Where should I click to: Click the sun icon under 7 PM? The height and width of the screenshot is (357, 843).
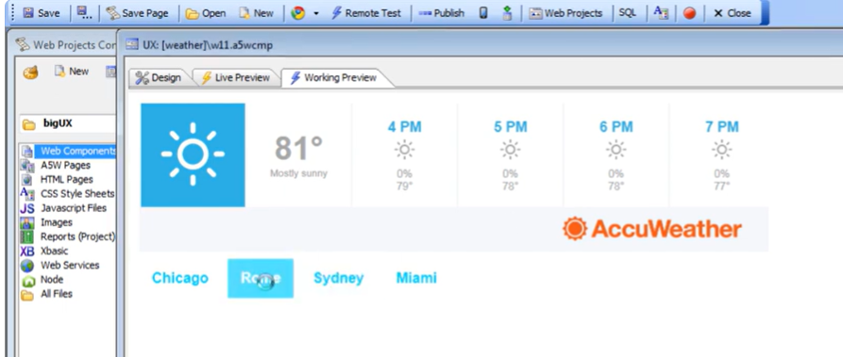click(x=721, y=150)
